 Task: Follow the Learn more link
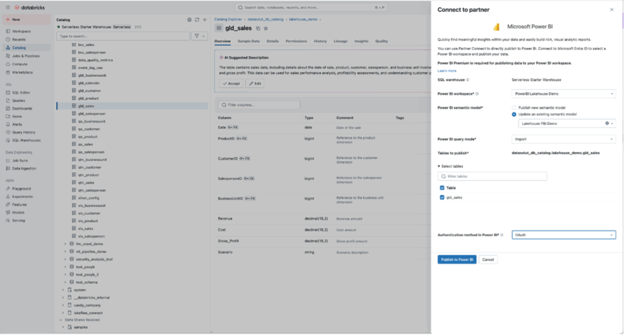447,71
